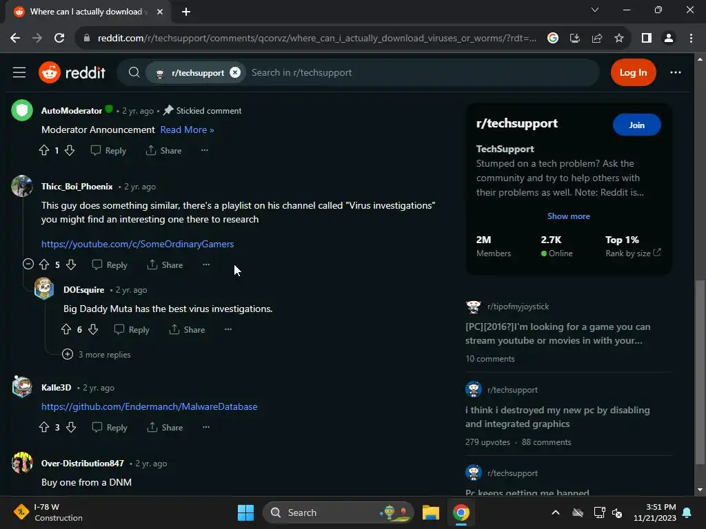Upvote the Thicc_Boi_Phoenix comment
The image size is (706, 529).
click(x=43, y=264)
